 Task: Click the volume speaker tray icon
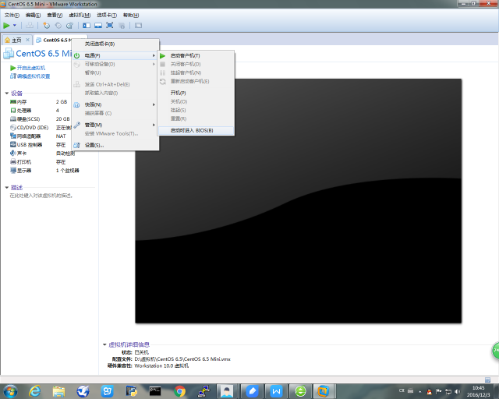458,391
